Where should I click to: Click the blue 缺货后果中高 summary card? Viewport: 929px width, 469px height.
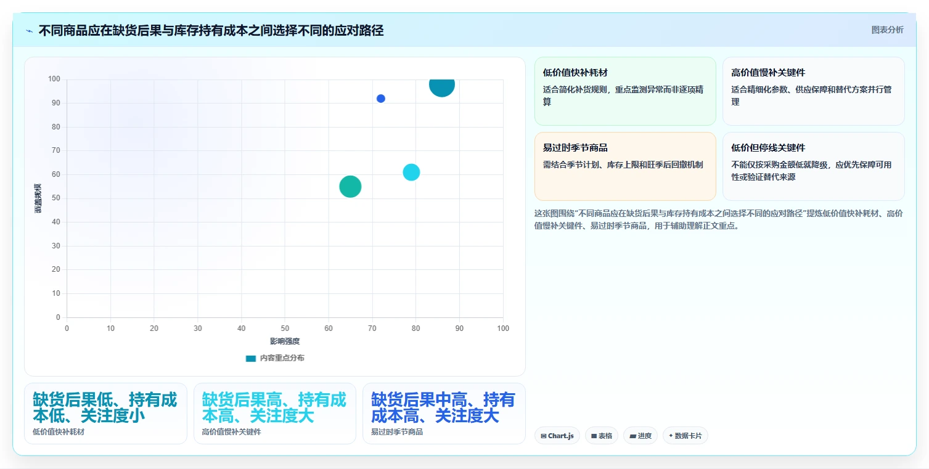click(x=444, y=414)
